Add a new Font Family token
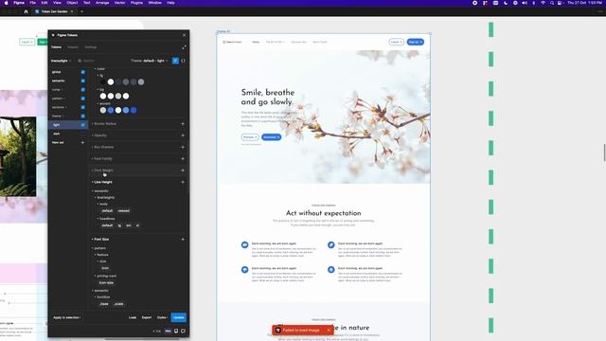The height and width of the screenshot is (341, 606). (183, 158)
